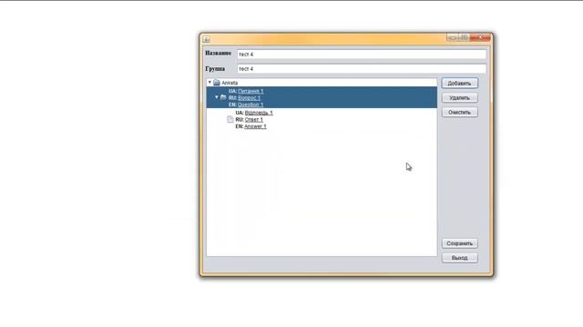Exit using the Выход button
The height and width of the screenshot is (327, 583).
point(459,258)
